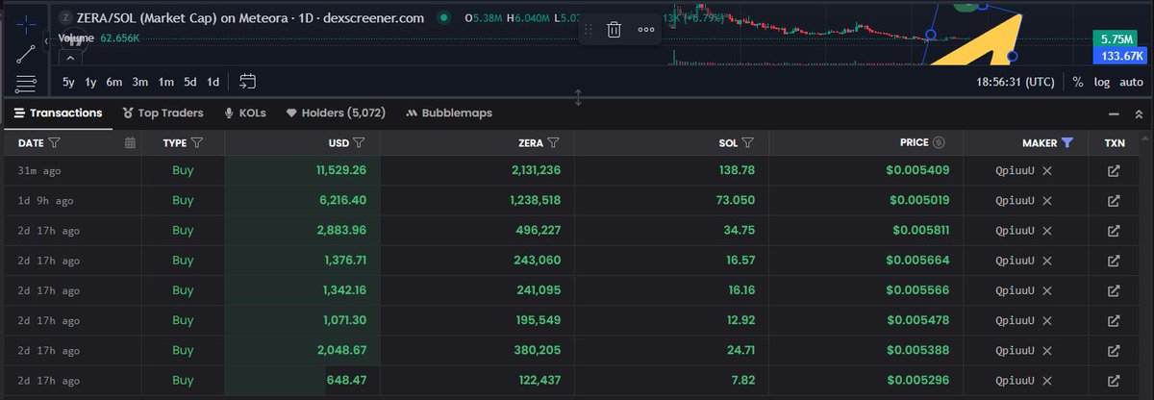Open transaction link for 2,883.96 buy

pyautogui.click(x=1114, y=231)
